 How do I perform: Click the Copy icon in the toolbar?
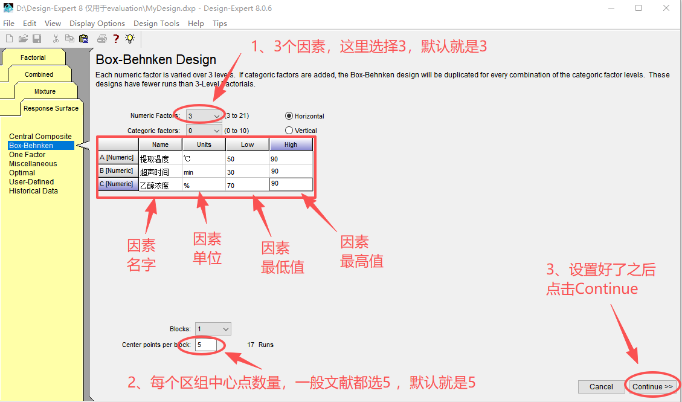70,39
